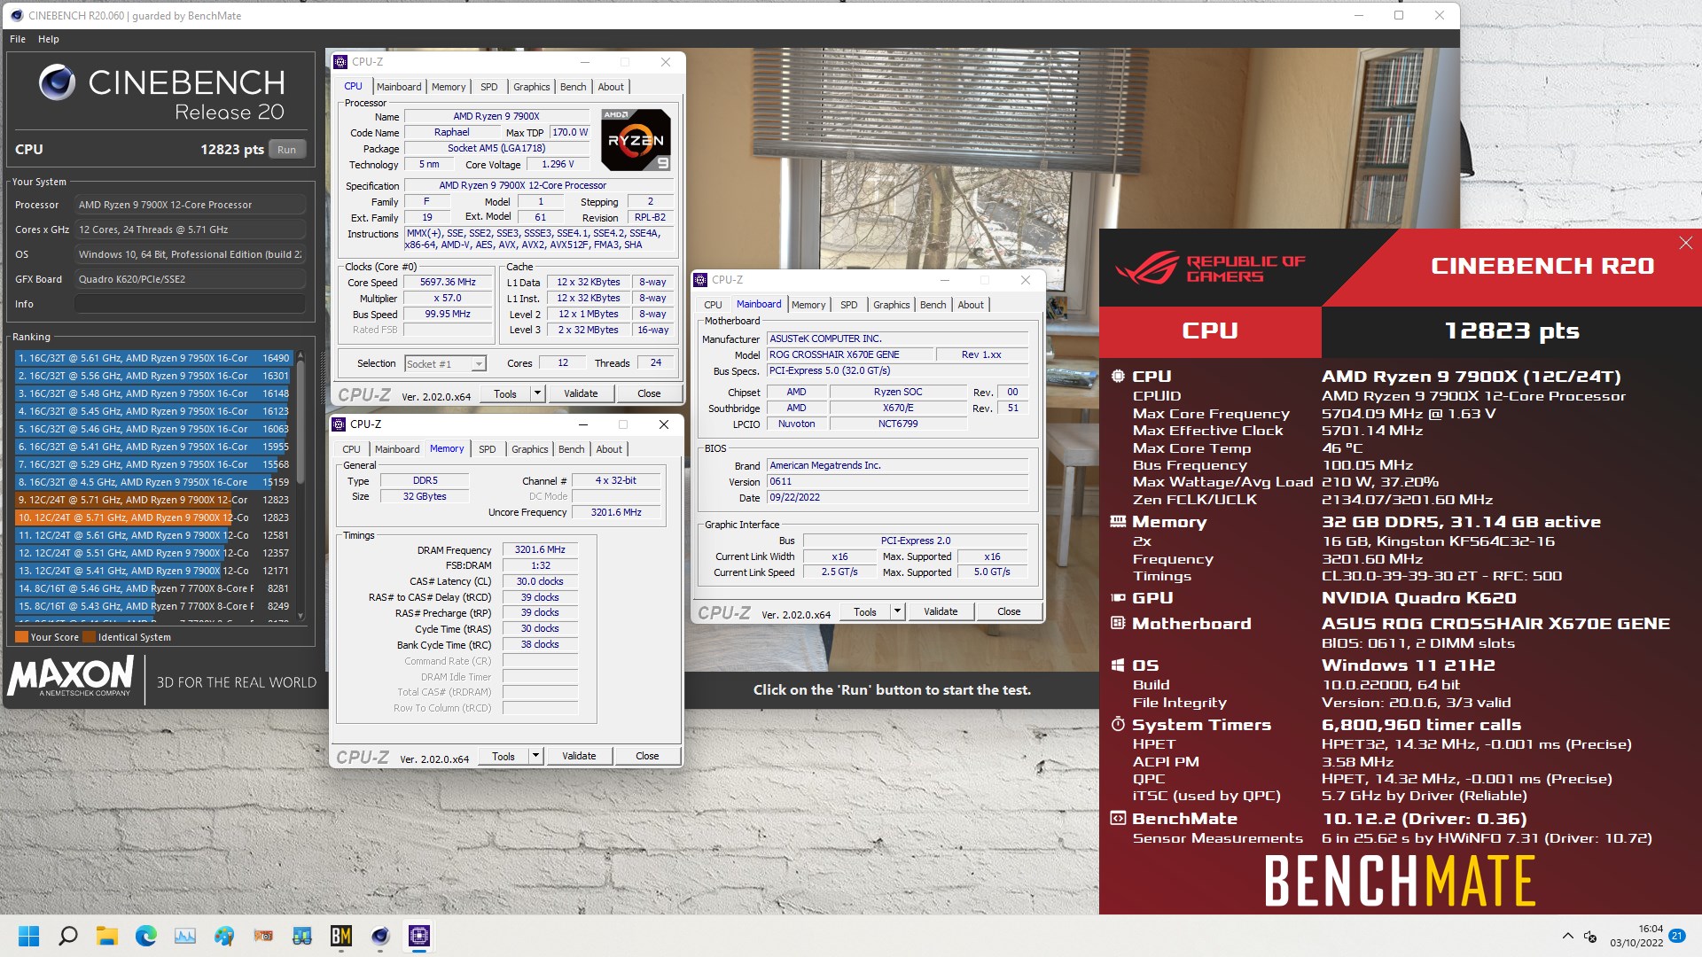
Task: Click the OS Windows icon in BenchMate panel
Action: pyautogui.click(x=1118, y=665)
